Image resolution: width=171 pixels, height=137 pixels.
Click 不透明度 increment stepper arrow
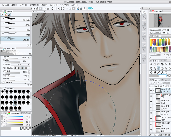click(27, 61)
